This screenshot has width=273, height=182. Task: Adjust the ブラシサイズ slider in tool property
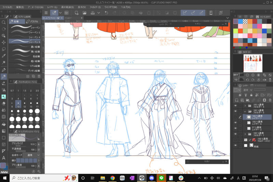pyautogui.click(x=21, y=146)
